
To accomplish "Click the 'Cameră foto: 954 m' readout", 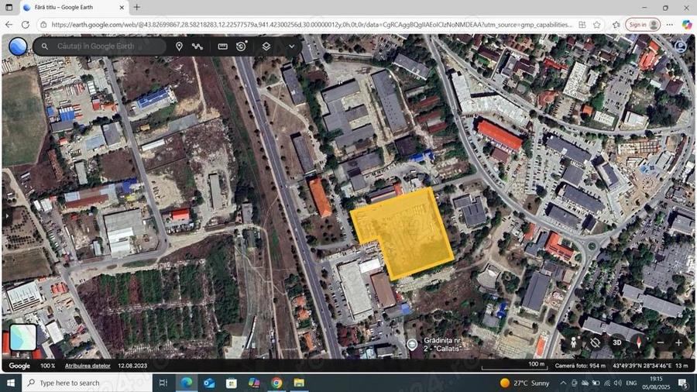I will (x=580, y=366).
